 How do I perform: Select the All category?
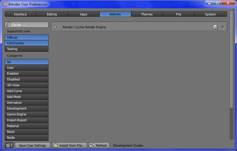tap(27, 62)
